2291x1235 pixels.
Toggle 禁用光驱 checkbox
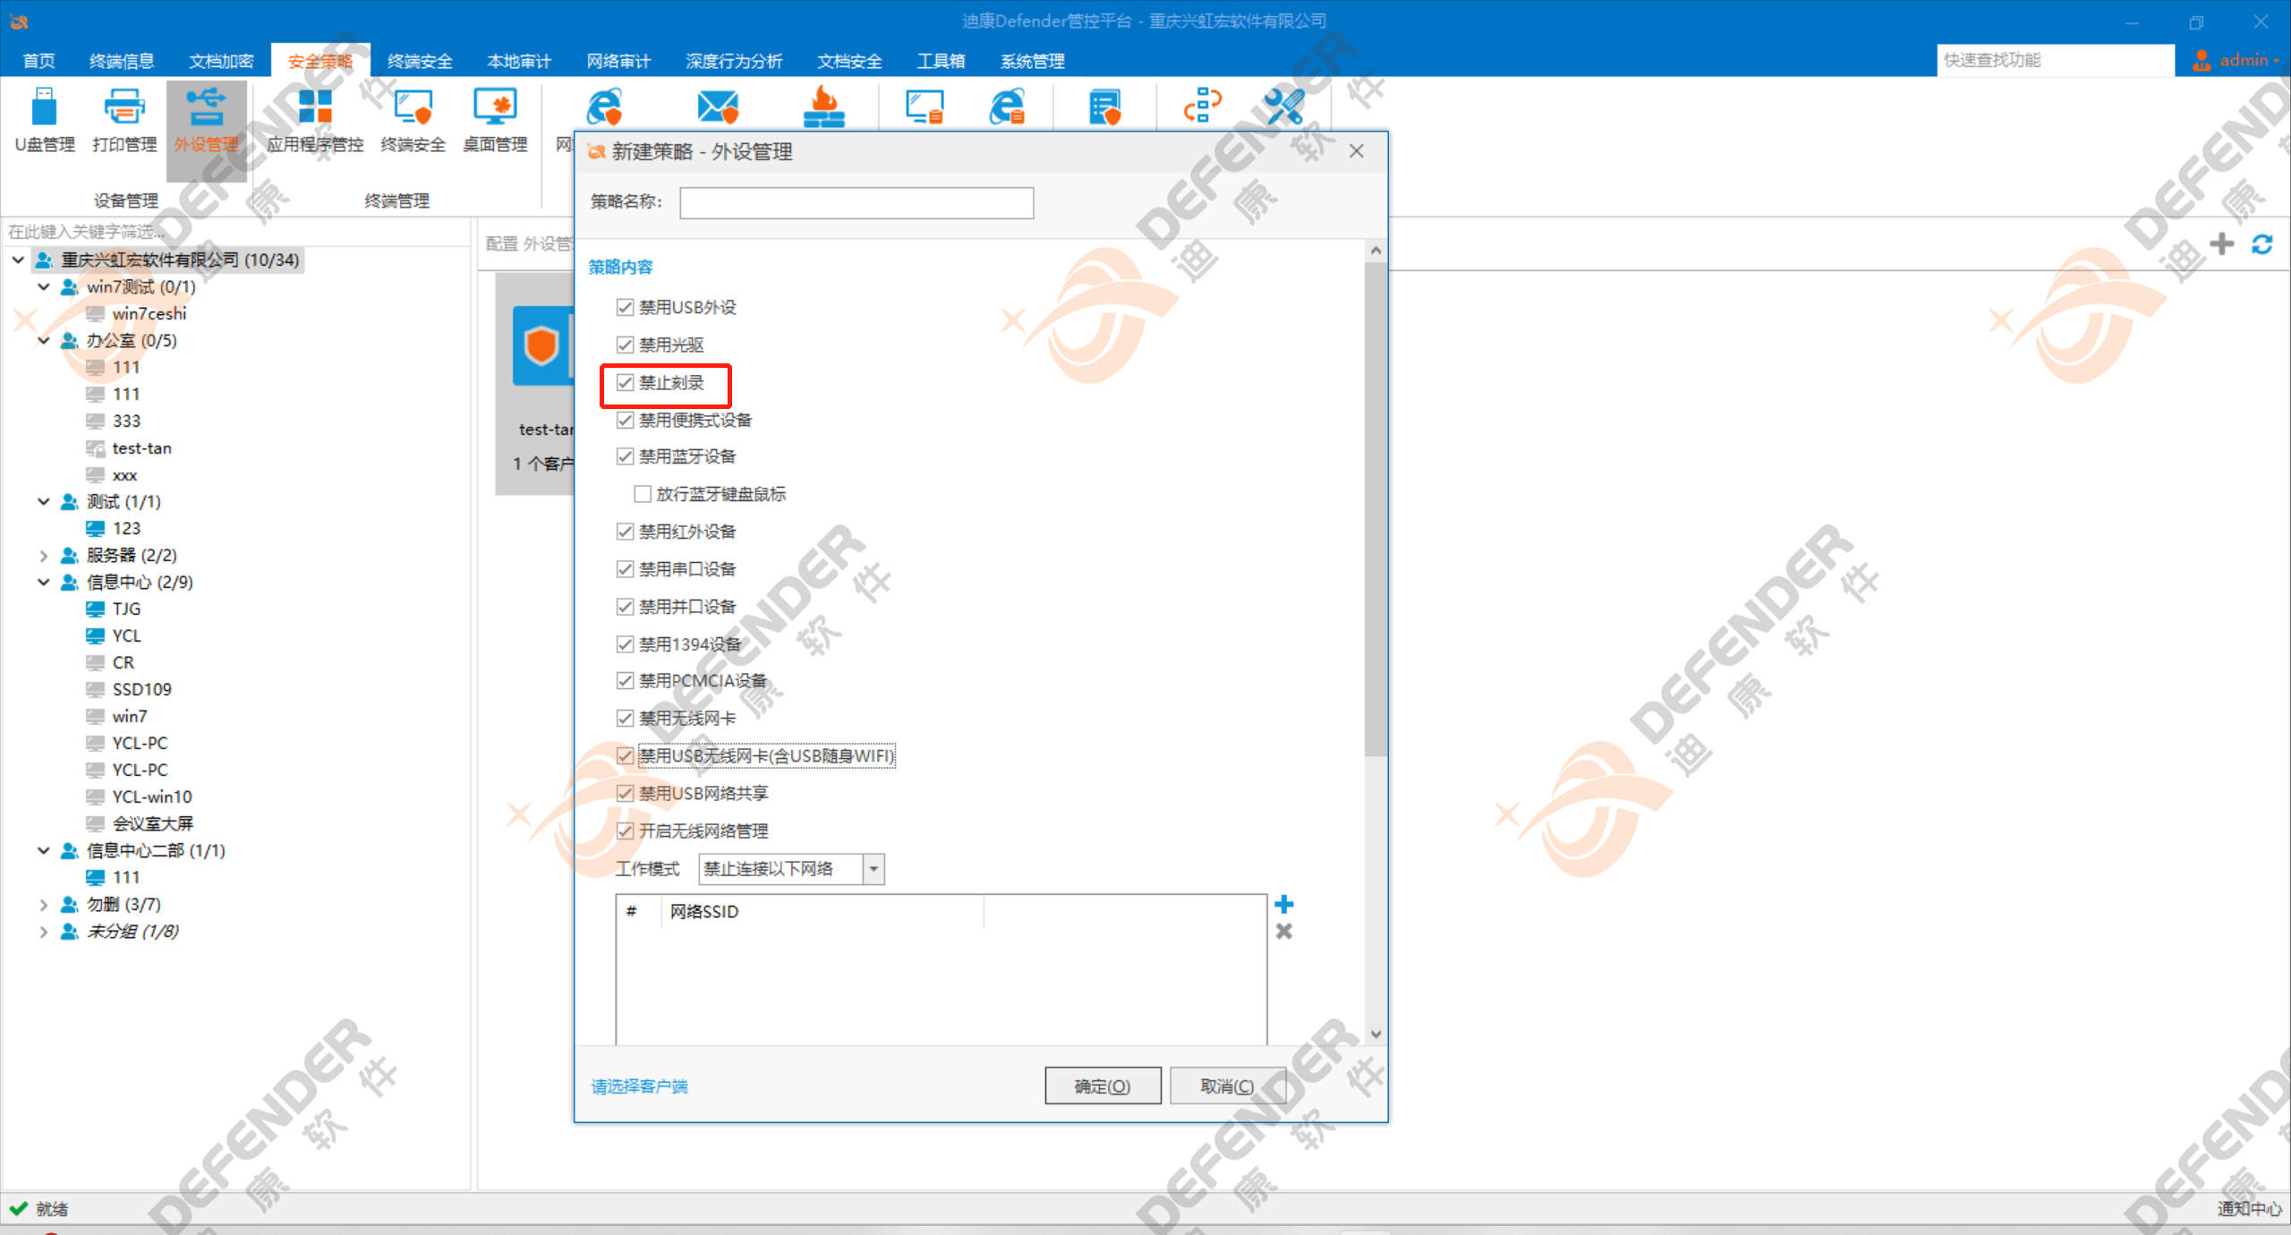(625, 345)
